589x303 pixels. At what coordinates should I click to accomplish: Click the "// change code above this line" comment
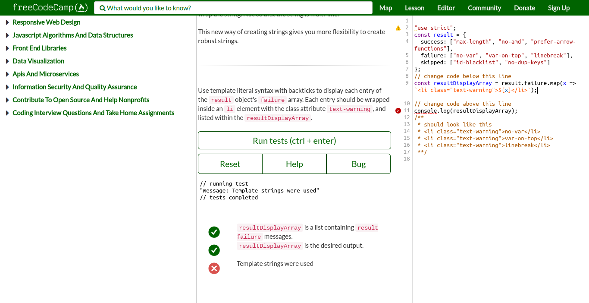[463, 104]
